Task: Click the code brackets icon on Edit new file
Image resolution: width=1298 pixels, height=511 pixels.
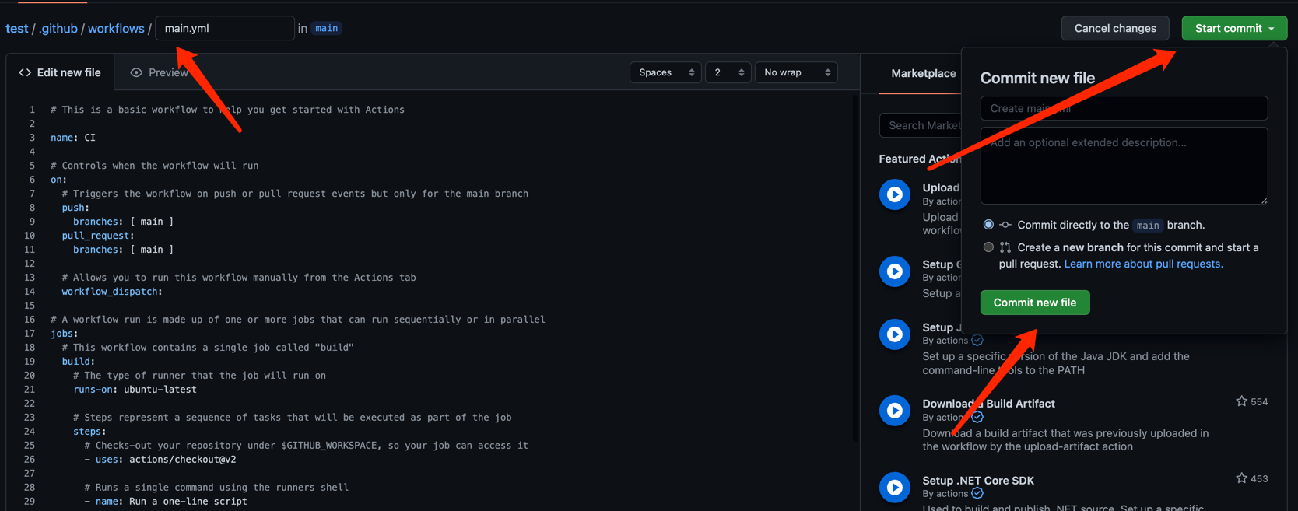Action: point(25,72)
